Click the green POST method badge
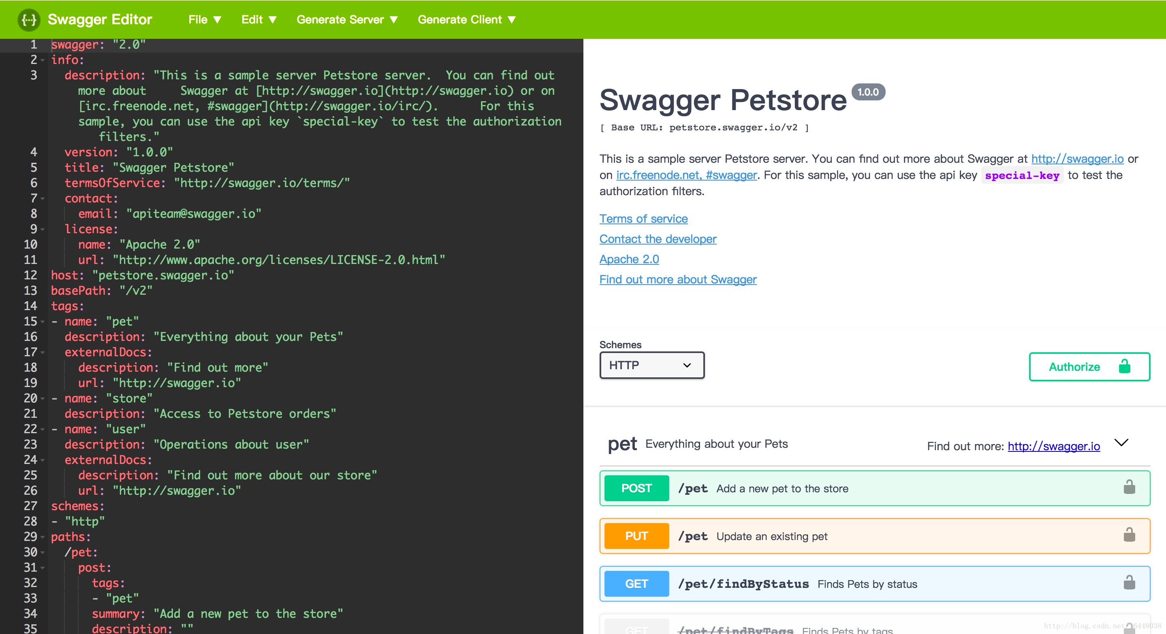 (x=636, y=488)
